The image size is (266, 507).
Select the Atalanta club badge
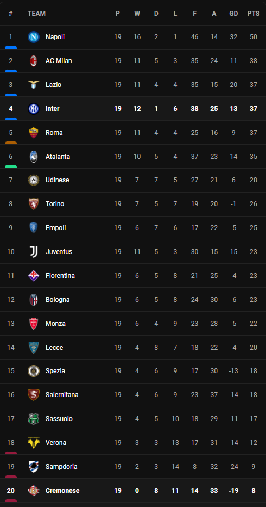pos(34,157)
